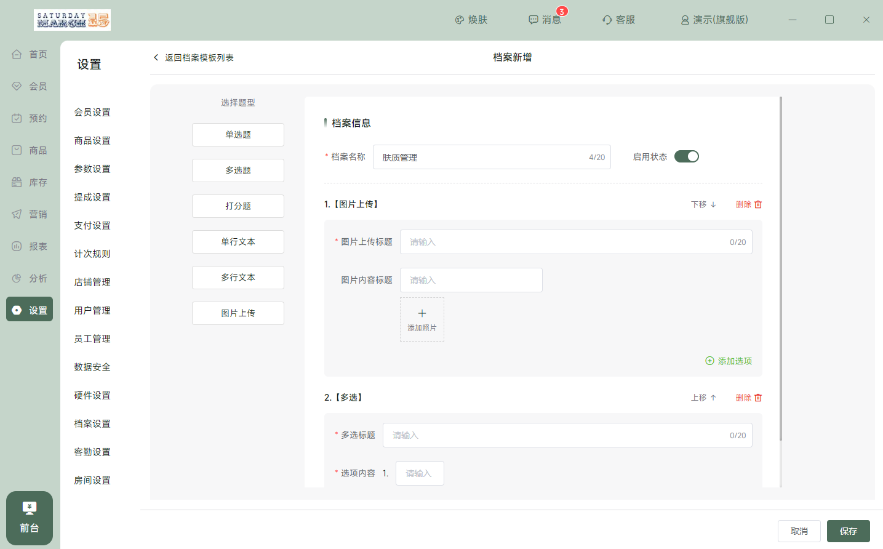
Task: Click the 前台 front desk icon
Action: 30,508
